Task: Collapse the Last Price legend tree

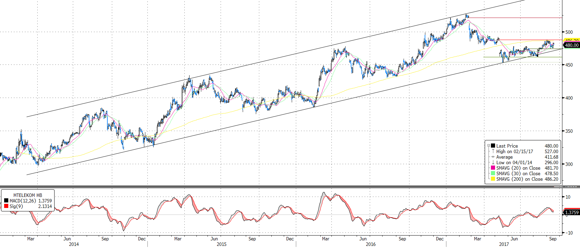Action: pyautogui.click(x=488, y=146)
